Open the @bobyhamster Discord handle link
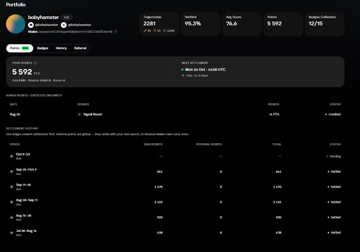360x252 pixels. 47,25
